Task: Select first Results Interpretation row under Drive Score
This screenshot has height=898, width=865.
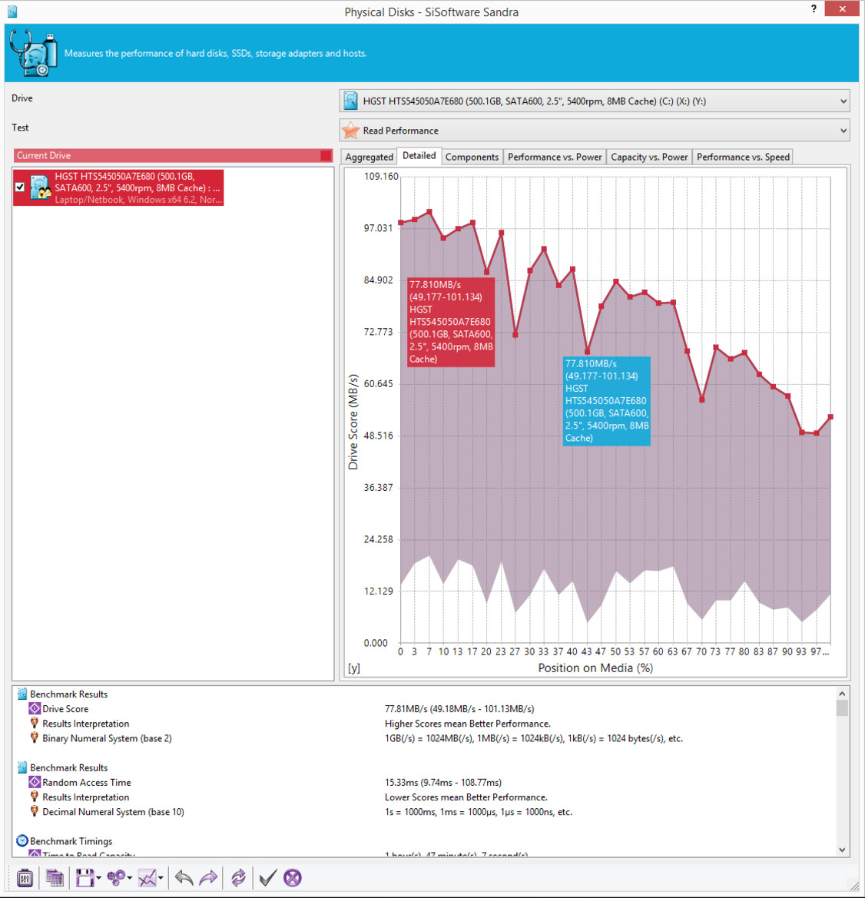Action: click(x=86, y=724)
